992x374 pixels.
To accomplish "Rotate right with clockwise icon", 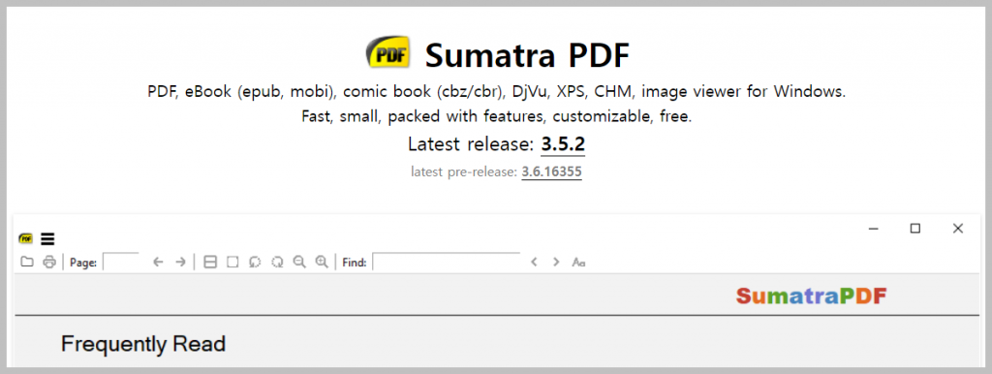I will [277, 262].
